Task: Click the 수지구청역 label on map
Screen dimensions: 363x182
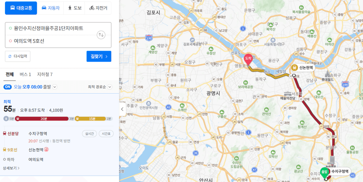Action: tap(340, 171)
